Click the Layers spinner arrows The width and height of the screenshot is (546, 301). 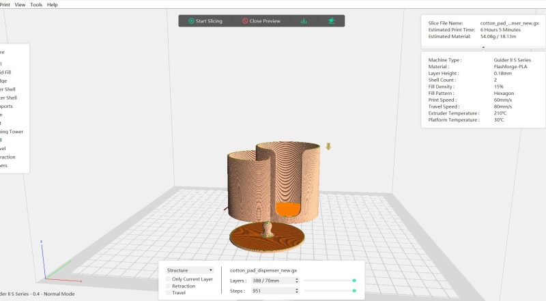[296, 280]
